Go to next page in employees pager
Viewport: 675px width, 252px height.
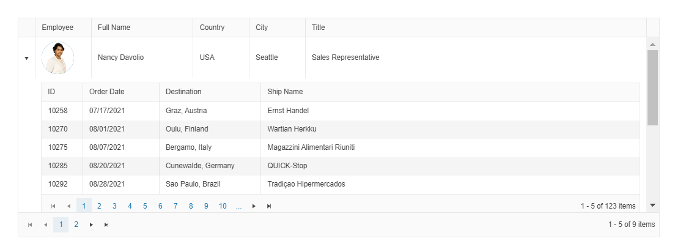91,225
